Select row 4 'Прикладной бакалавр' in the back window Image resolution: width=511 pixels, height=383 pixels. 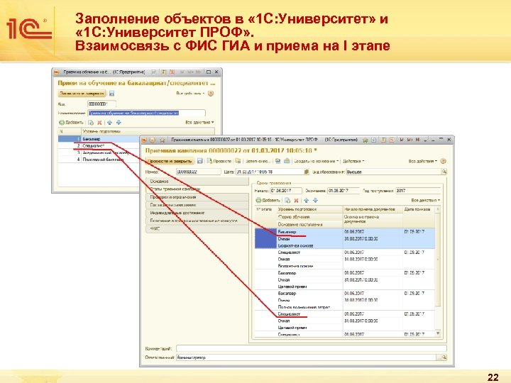coord(99,160)
